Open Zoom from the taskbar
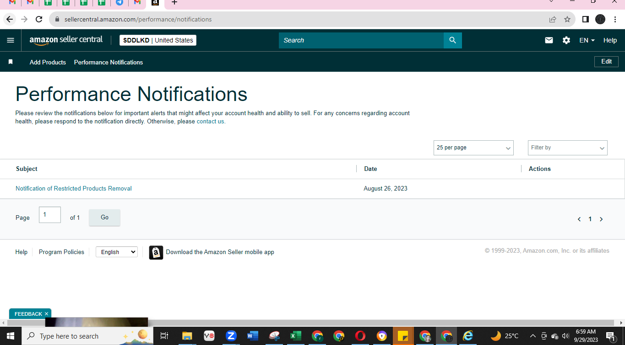The width and height of the screenshot is (625, 345). click(231, 336)
